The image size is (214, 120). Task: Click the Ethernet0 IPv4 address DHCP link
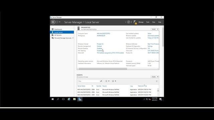click(110, 53)
